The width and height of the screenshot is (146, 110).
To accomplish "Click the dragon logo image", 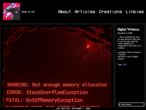I will [12, 11].
